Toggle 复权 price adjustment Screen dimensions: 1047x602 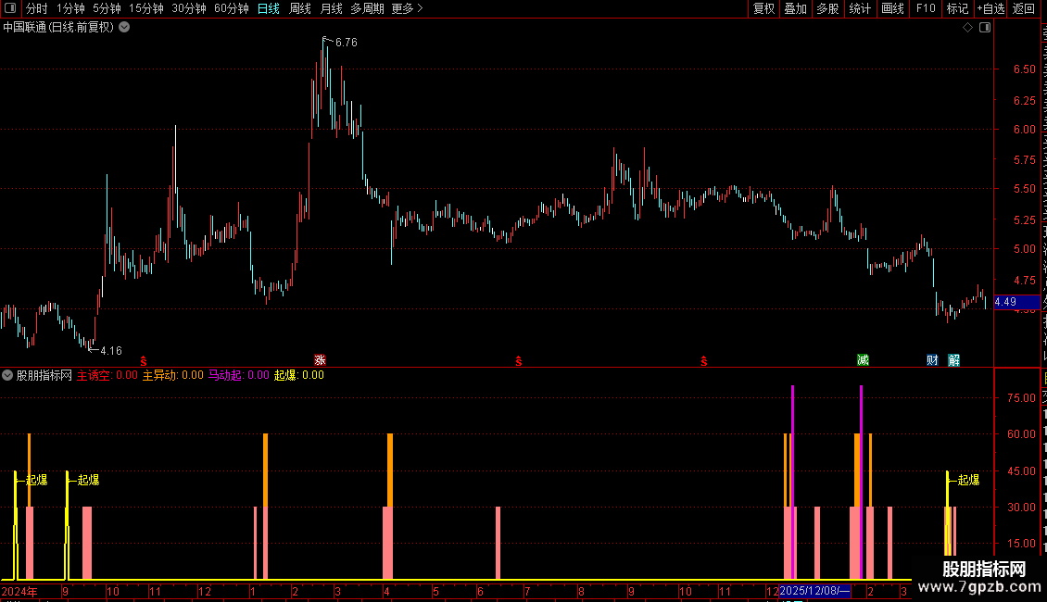tap(763, 8)
